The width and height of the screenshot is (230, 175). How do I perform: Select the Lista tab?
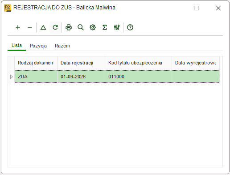[x=16, y=45]
